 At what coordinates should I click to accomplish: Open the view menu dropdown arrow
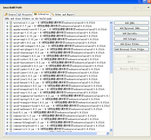click(148, 7)
